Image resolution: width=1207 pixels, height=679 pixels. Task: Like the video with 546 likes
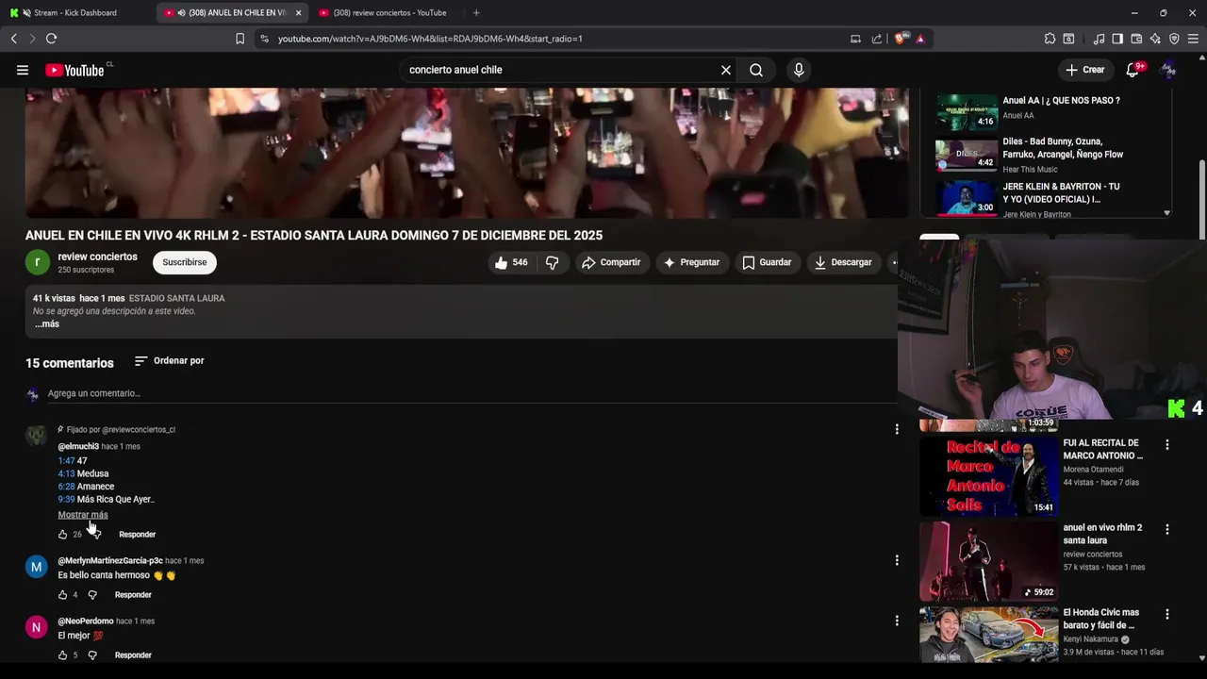[x=511, y=262]
